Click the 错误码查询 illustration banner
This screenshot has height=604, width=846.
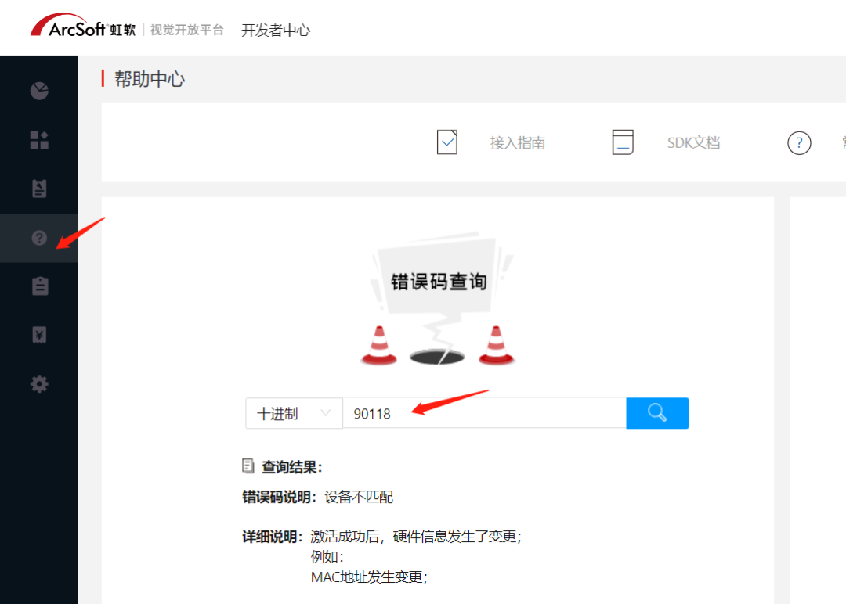(x=438, y=300)
